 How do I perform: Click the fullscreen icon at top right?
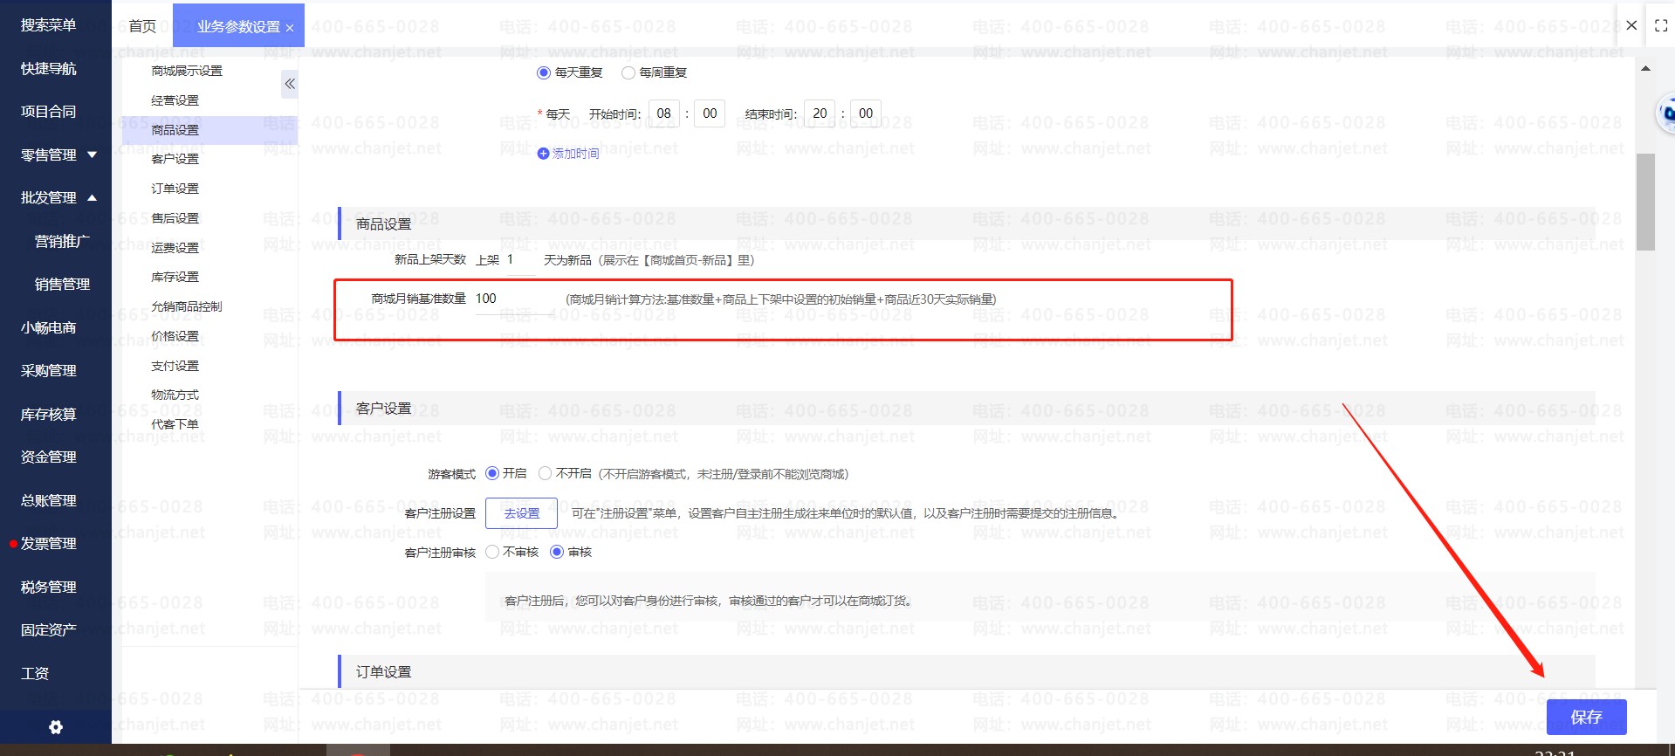click(x=1661, y=25)
